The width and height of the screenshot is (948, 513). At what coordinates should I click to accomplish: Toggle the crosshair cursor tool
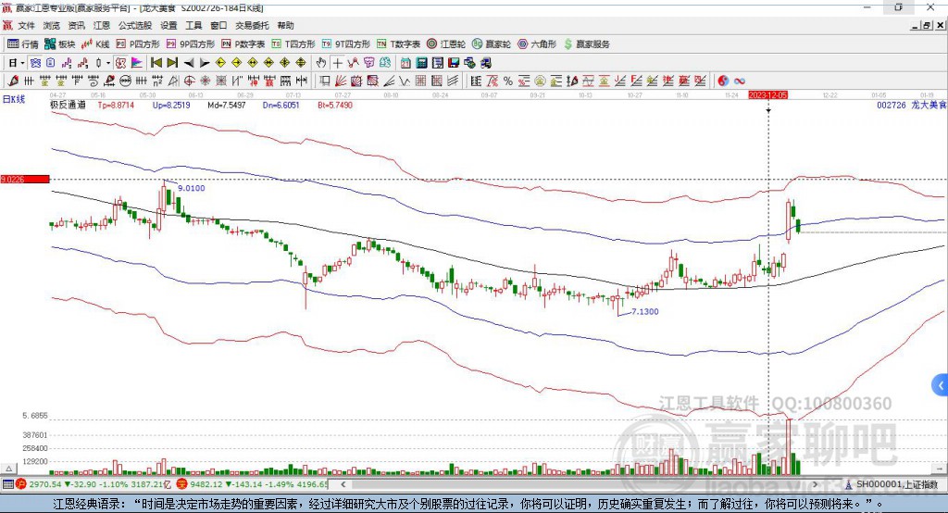click(337, 63)
